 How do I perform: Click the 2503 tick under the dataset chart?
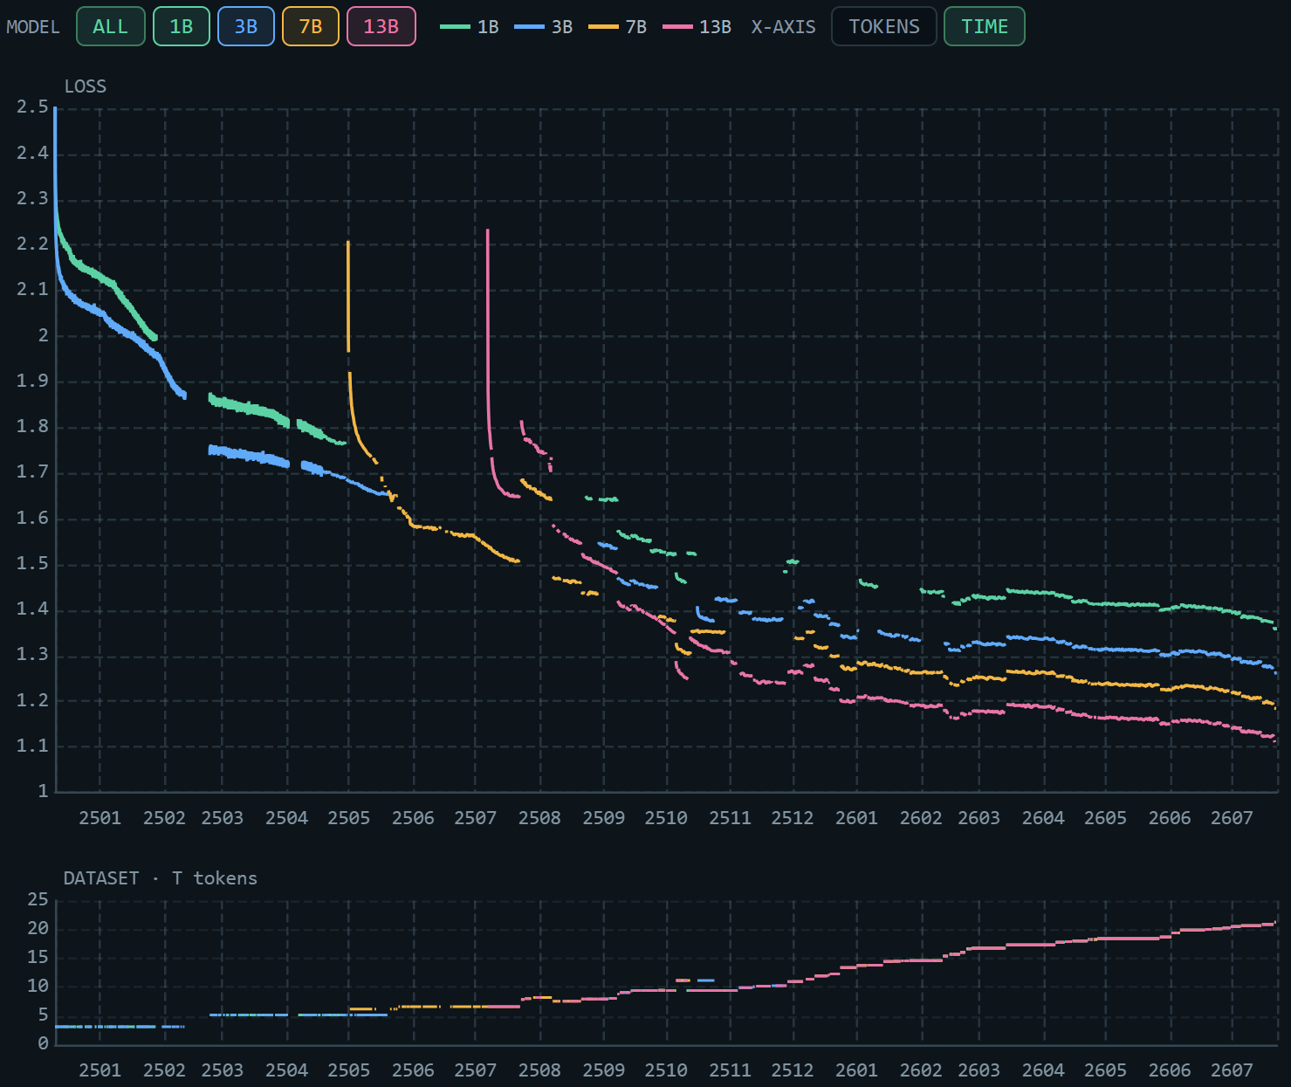pos(222,1070)
